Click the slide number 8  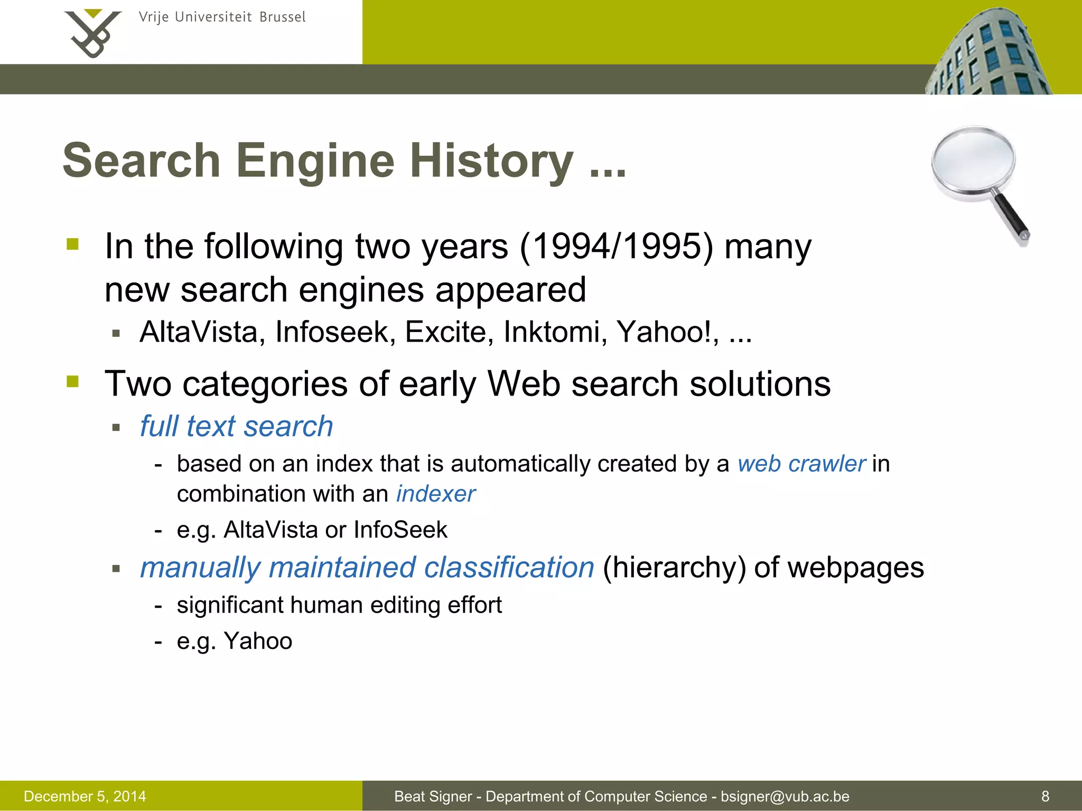coord(1045,796)
